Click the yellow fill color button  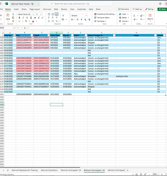pos(26,21)
